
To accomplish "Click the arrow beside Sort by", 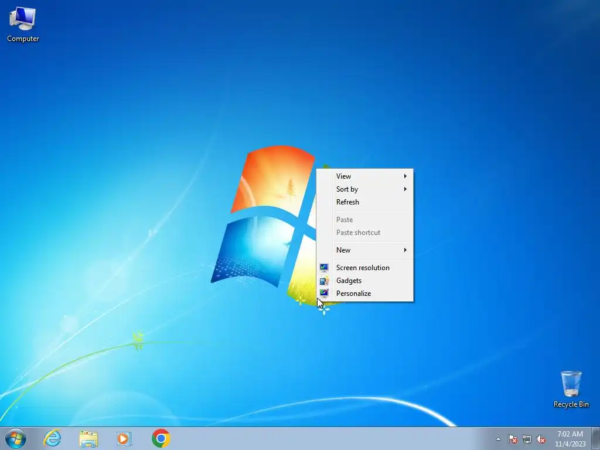I will (405, 189).
